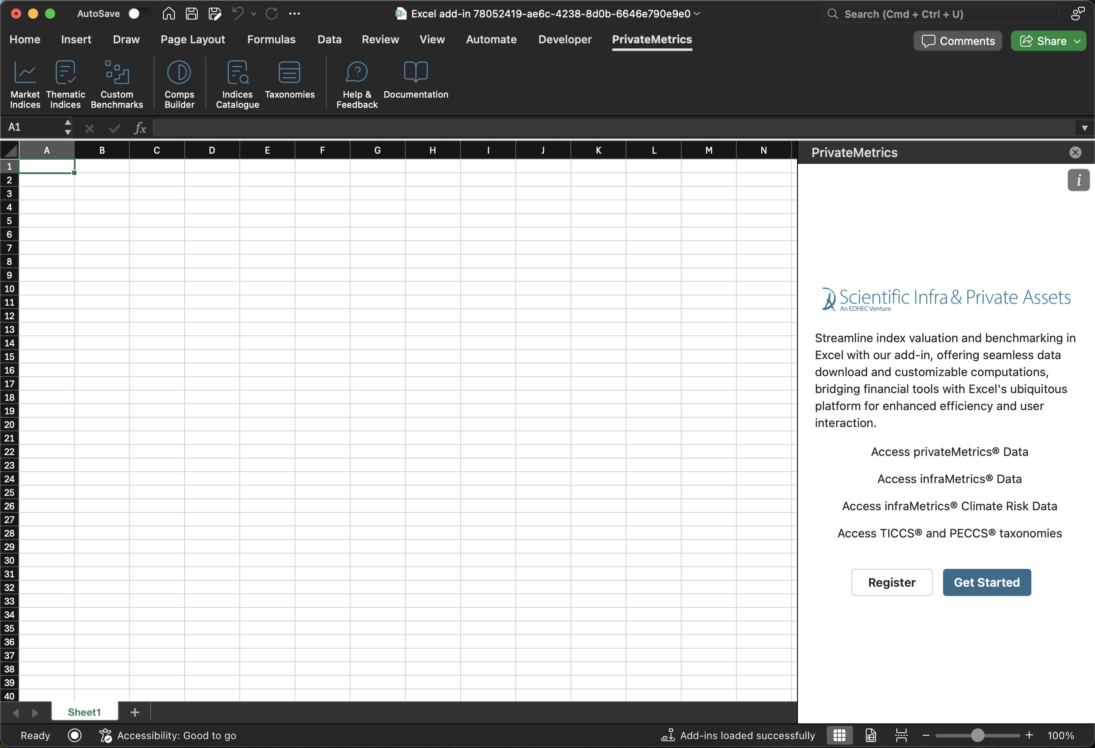Switch to Page Layout view
Screen dimensions: 1095x748
point(870,735)
